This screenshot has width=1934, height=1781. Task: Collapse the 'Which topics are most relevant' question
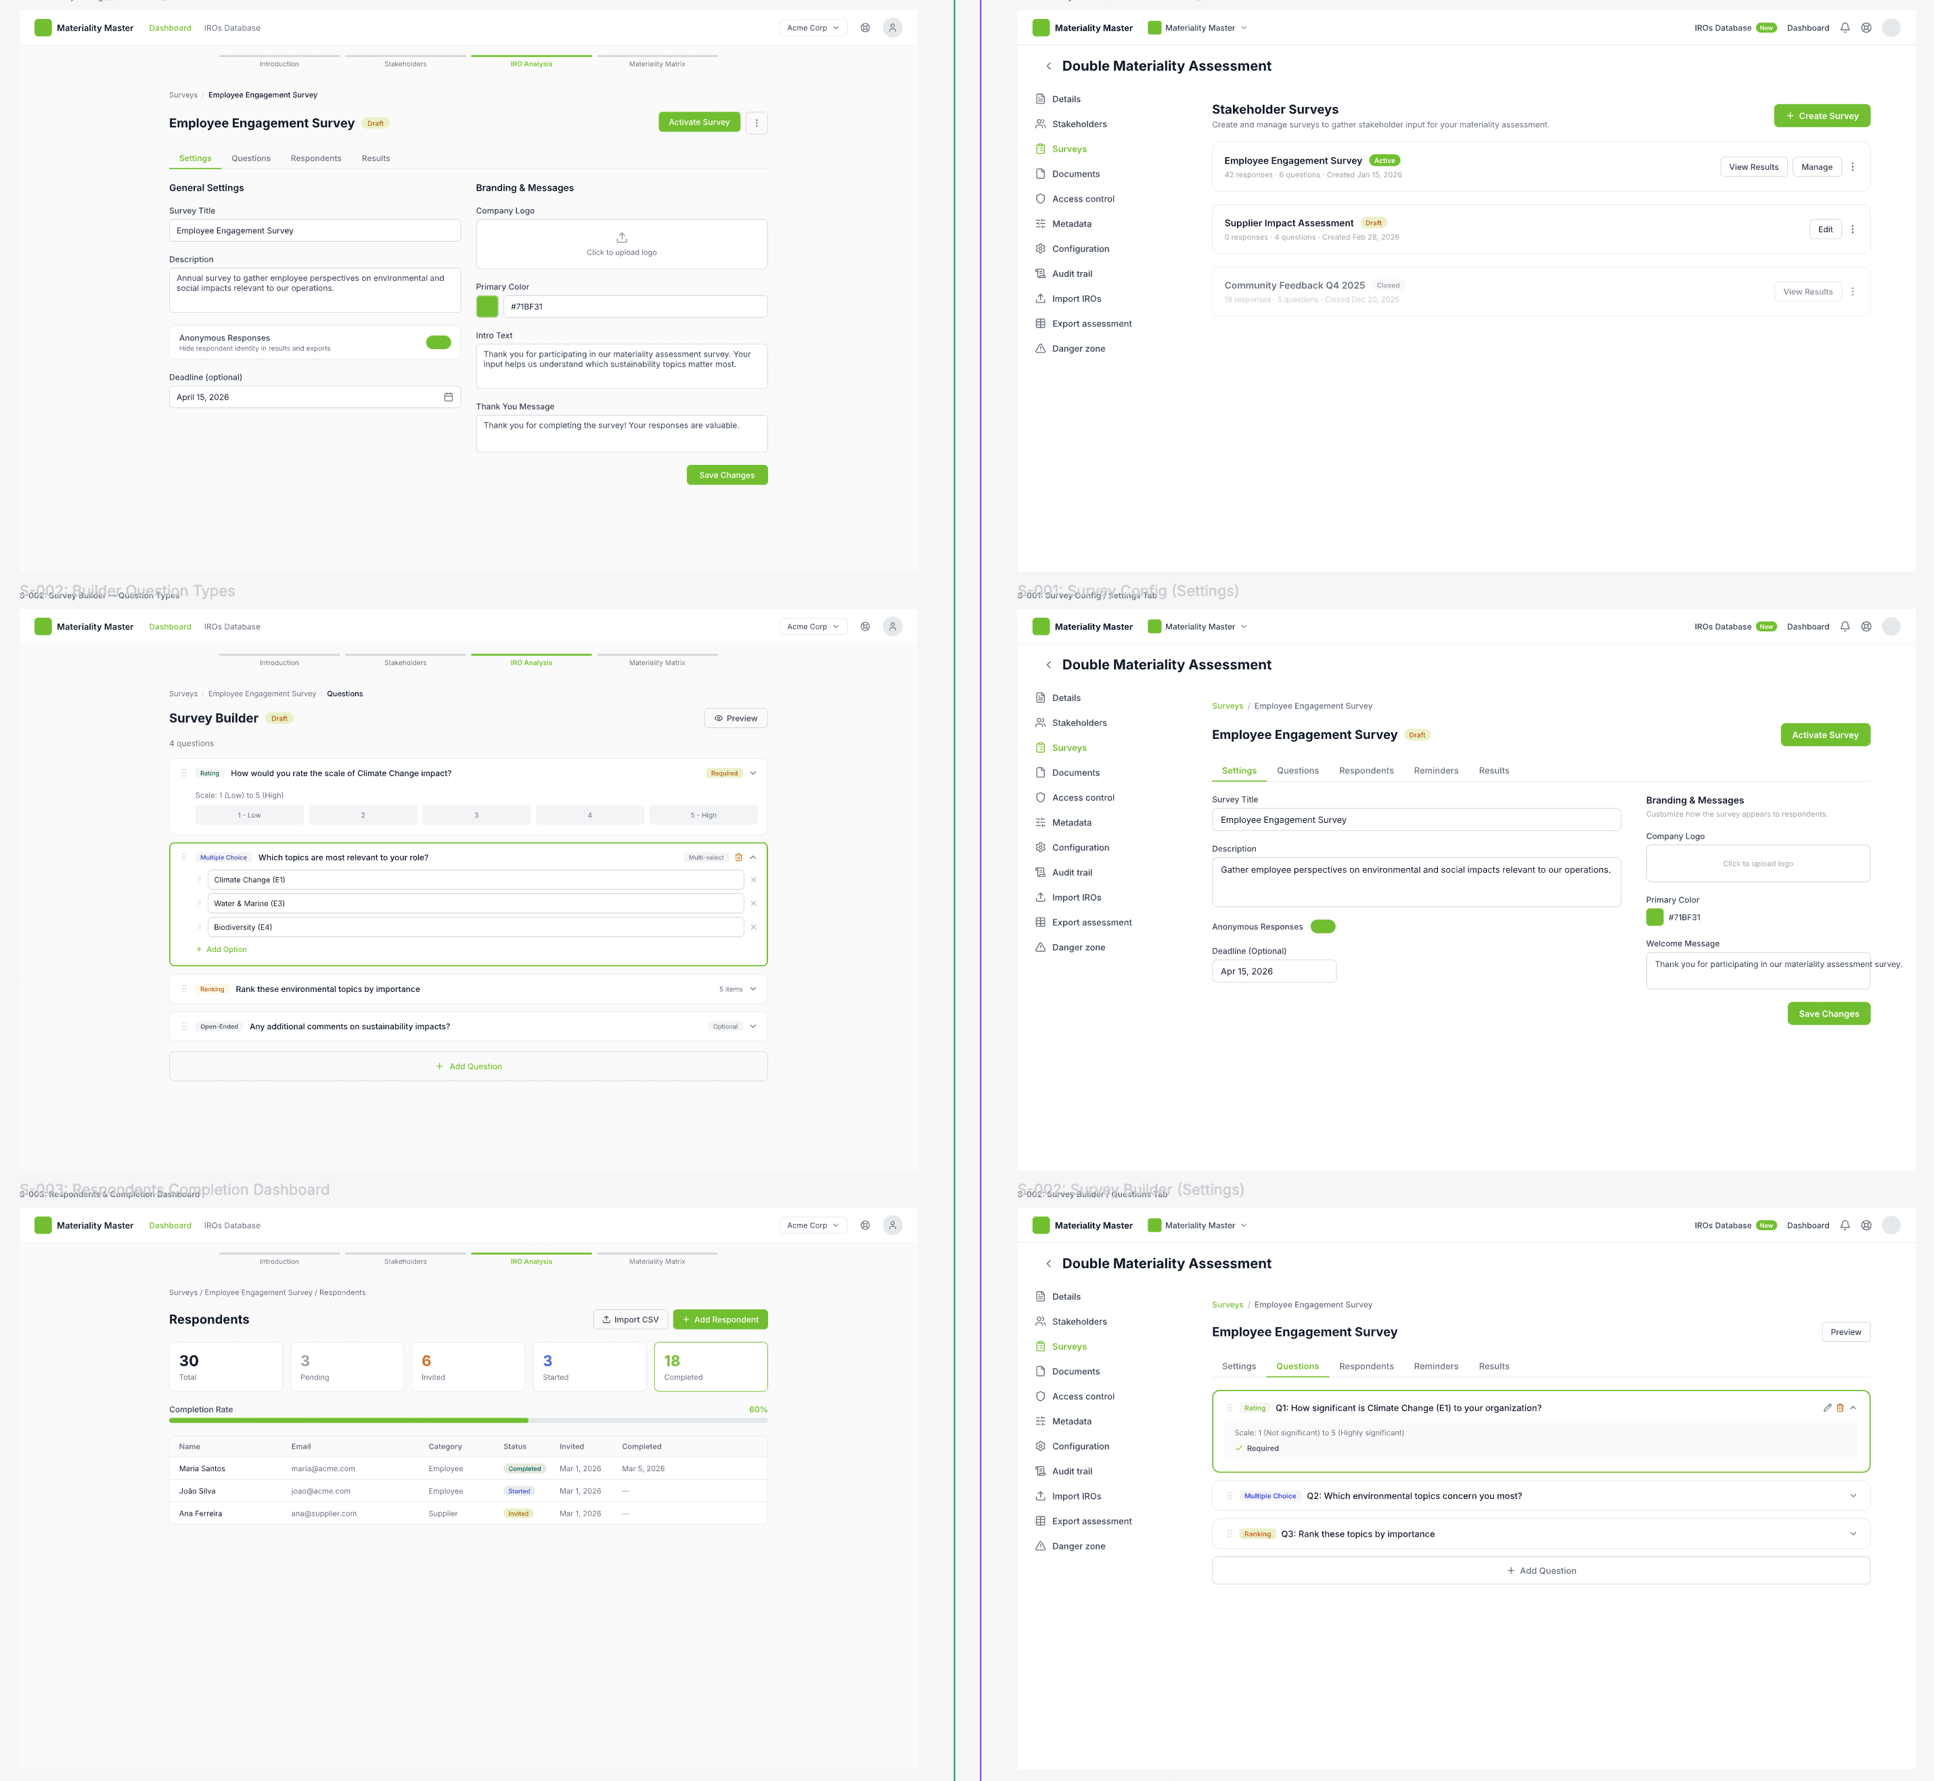pos(752,857)
